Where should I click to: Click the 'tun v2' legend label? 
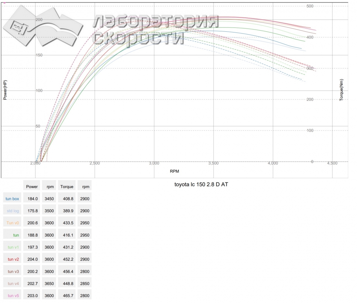[13, 259]
